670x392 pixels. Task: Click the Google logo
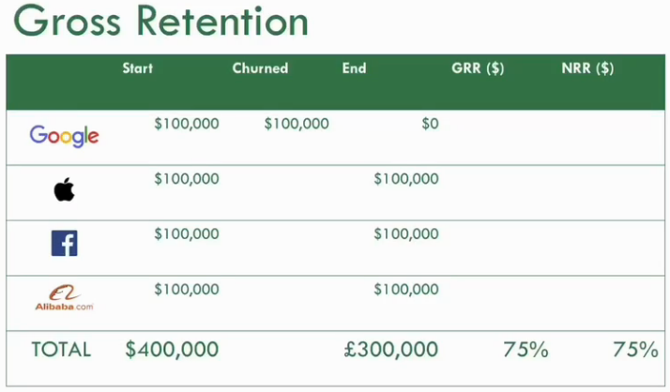(x=64, y=136)
